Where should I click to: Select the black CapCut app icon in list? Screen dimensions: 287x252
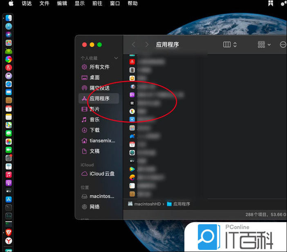pos(132,103)
